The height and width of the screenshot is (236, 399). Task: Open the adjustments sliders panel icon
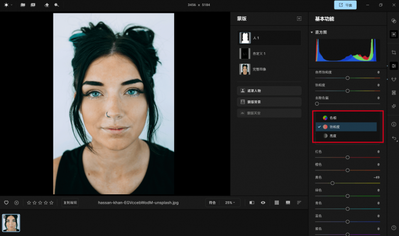394,66
